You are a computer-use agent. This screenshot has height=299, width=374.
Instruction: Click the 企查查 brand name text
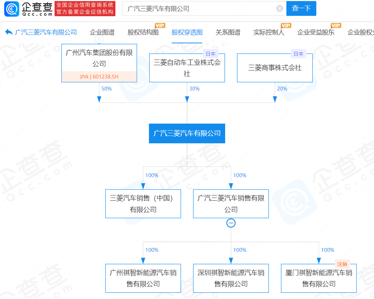(x=37, y=7)
